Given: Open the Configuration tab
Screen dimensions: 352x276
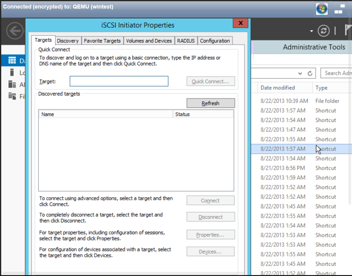Looking at the screenshot, I should pyautogui.click(x=215, y=41).
